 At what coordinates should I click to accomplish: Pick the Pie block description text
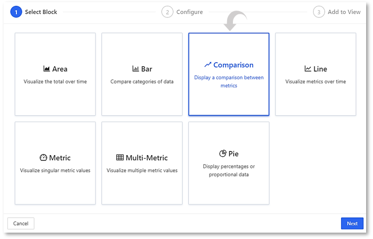click(x=229, y=170)
